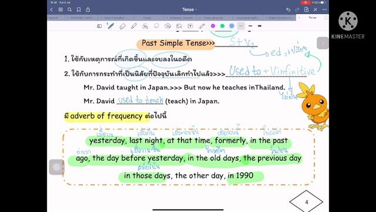Open the share/export icon
This screenshot has width=376, height=212.
88,9
